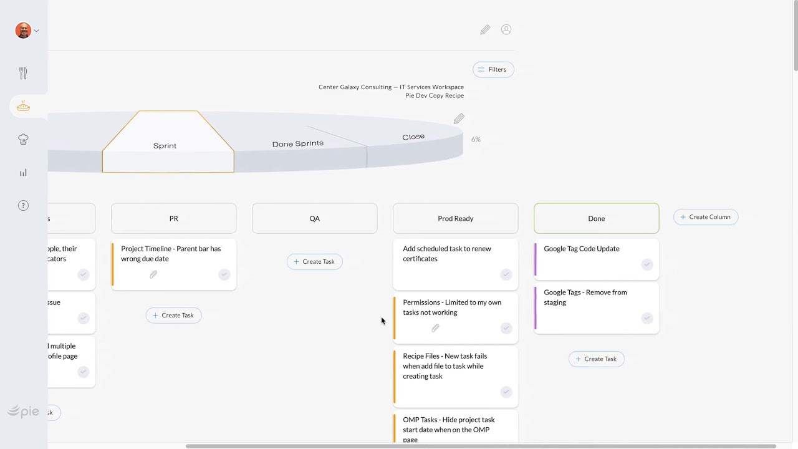Click the 6% completion label
The image size is (798, 449).
[x=476, y=139]
